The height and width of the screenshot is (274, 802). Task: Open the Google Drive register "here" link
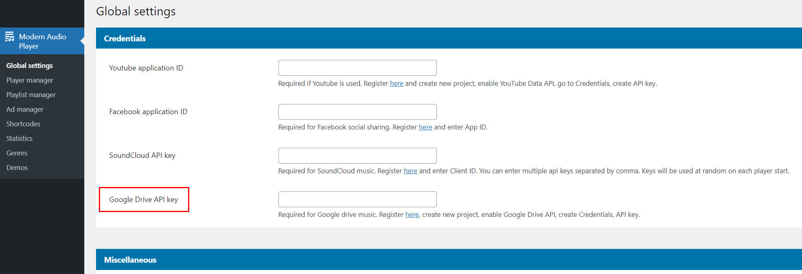point(412,215)
